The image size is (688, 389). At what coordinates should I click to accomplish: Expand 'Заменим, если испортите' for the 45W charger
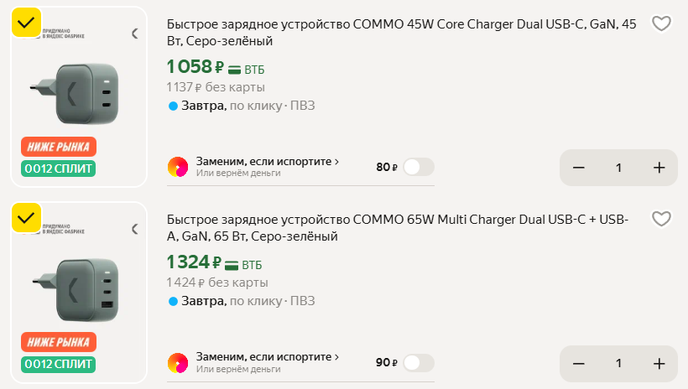267,161
